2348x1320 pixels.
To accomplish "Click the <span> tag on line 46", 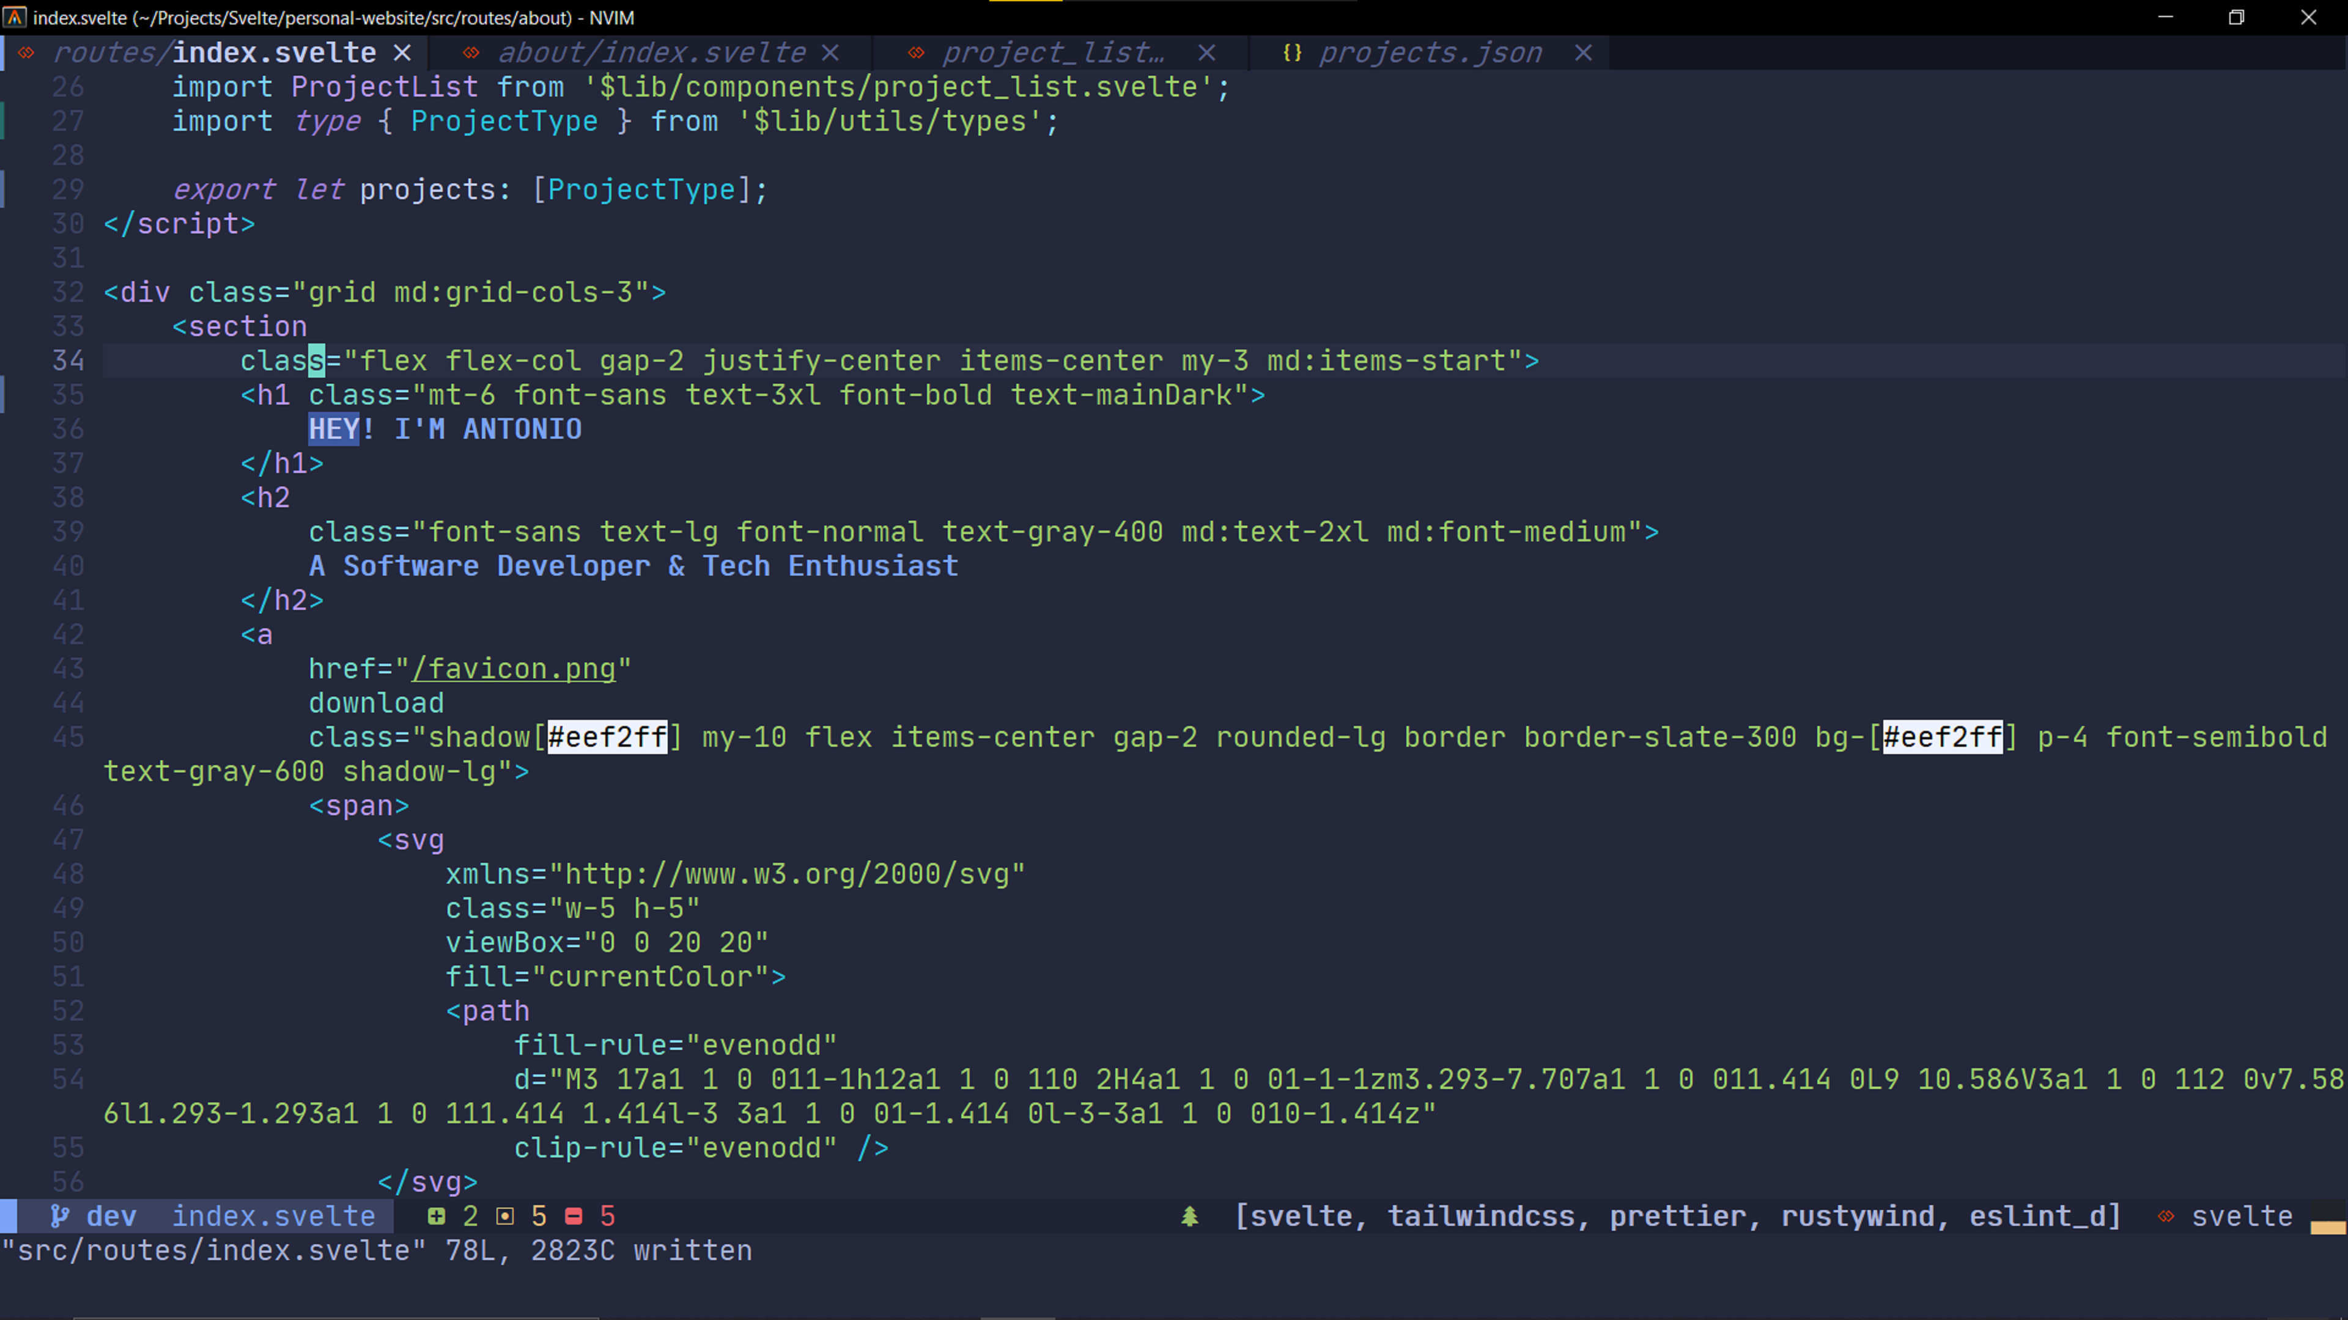I will [x=359, y=805].
